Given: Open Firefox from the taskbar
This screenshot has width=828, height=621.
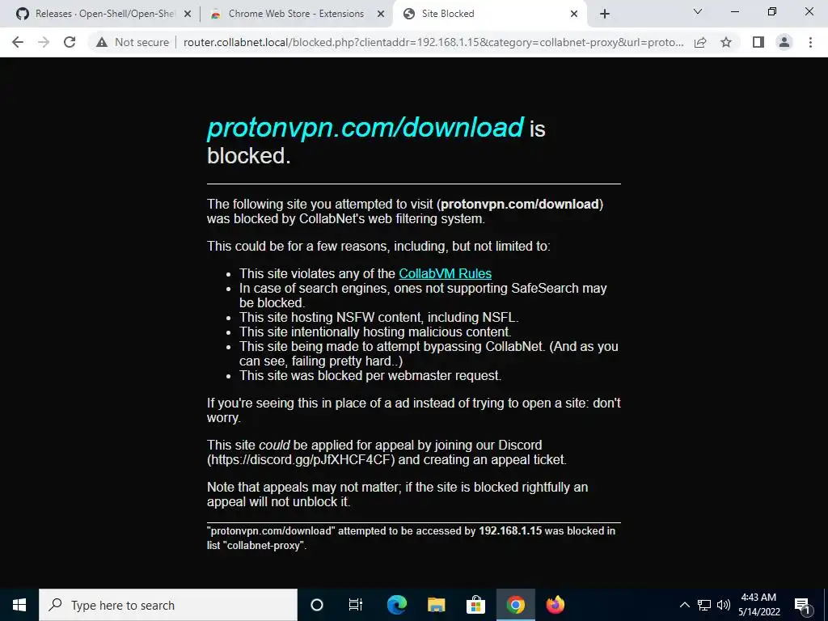Looking at the screenshot, I should coord(555,605).
